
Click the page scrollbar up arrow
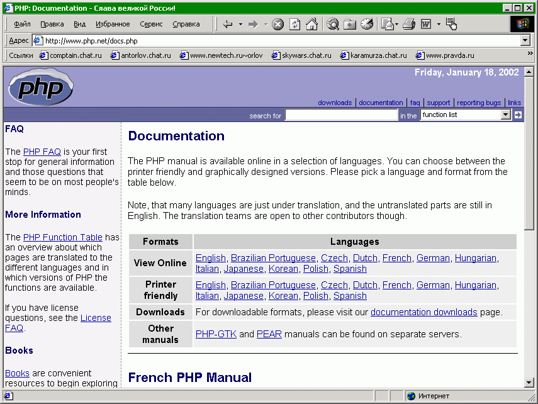coord(529,72)
